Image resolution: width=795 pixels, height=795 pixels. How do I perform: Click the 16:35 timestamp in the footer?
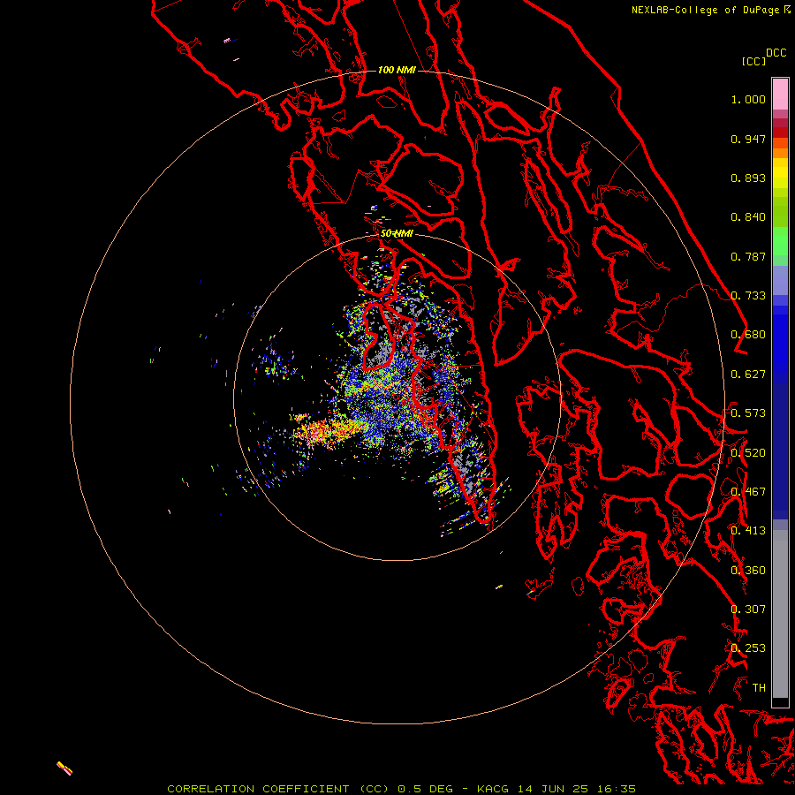[x=617, y=789]
